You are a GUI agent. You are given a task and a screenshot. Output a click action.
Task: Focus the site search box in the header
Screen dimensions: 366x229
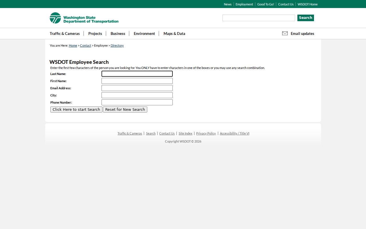[x=259, y=18]
